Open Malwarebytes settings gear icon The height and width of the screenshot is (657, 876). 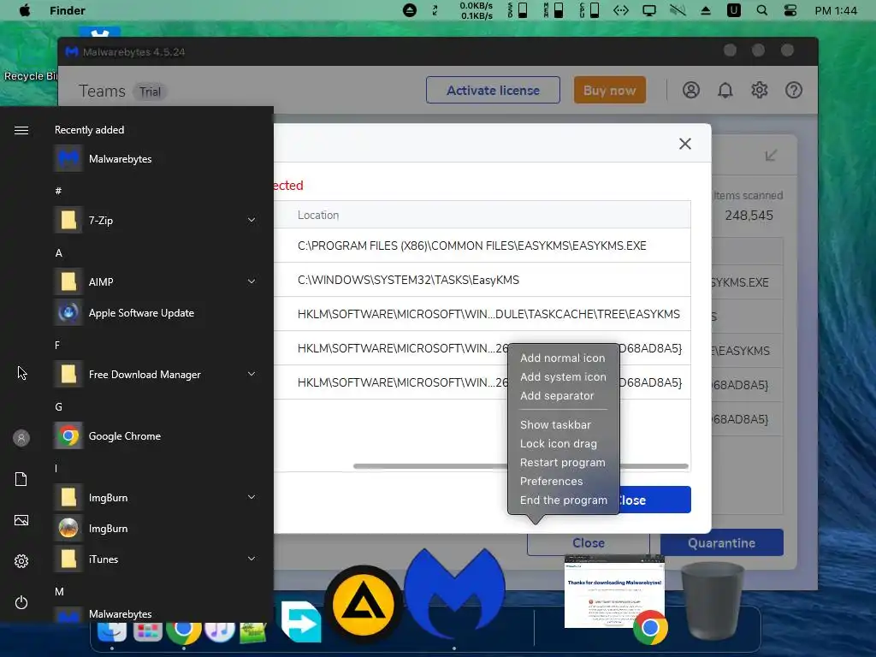click(x=760, y=90)
